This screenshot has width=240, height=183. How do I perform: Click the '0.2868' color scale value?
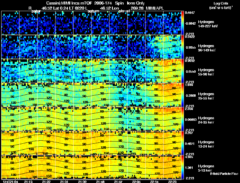point(190,96)
